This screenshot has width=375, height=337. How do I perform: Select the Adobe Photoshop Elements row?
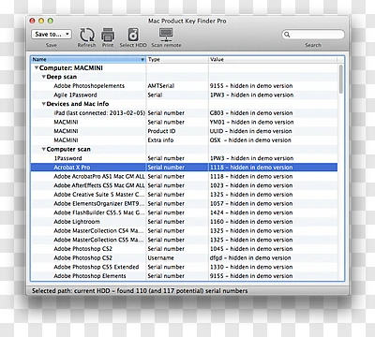184,276
